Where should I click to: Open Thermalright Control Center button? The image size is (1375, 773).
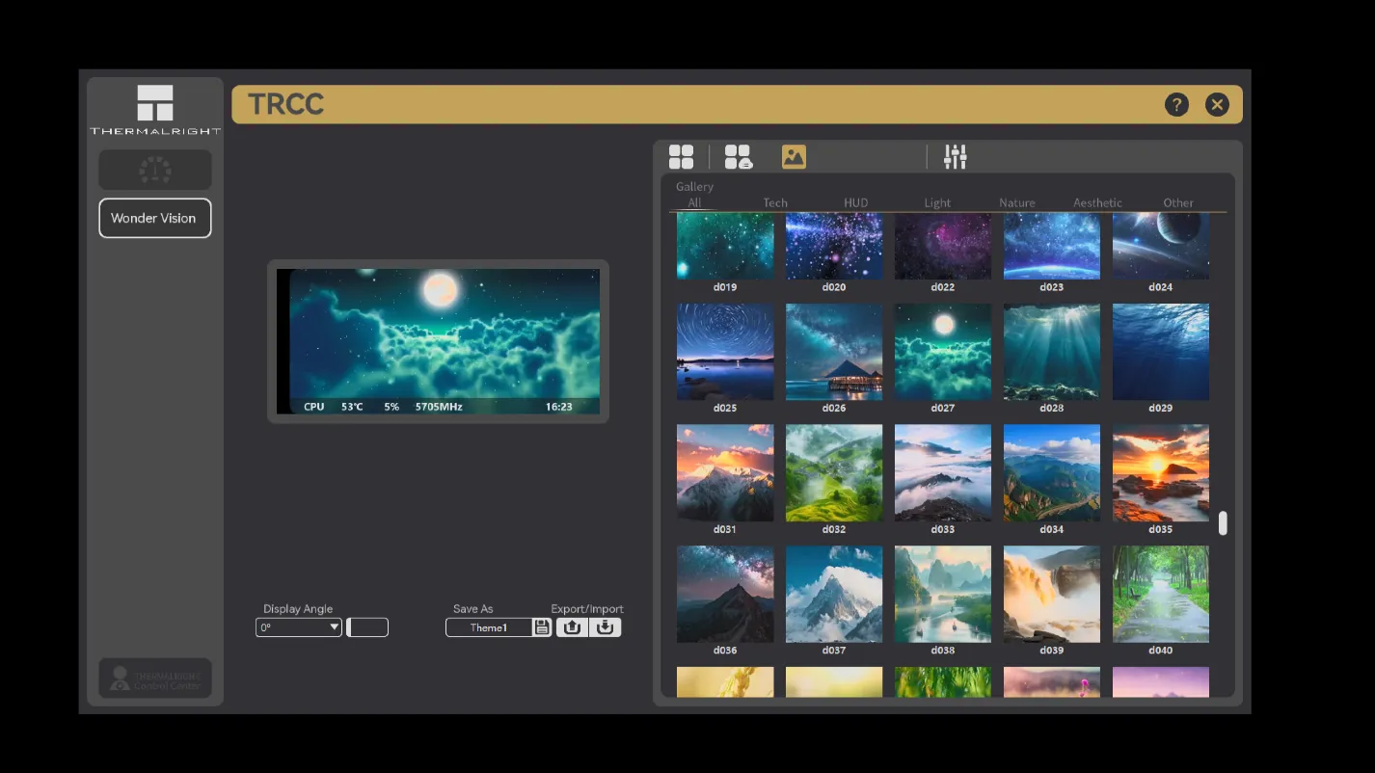[155, 679]
